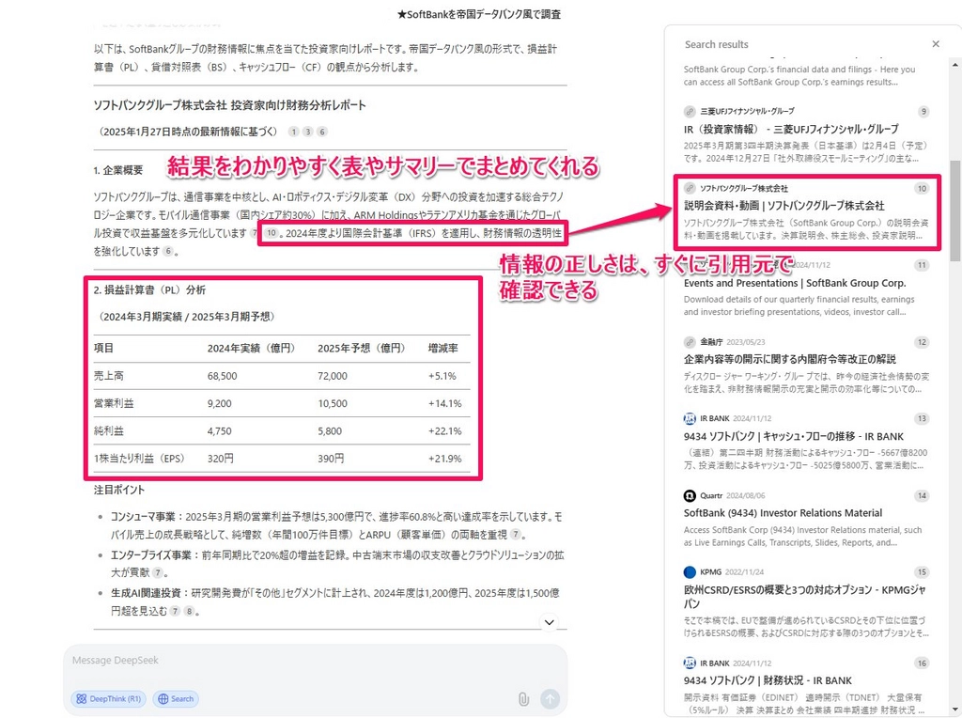Click the +14.1% table cell
This screenshot has height=718, width=962.
click(444, 403)
